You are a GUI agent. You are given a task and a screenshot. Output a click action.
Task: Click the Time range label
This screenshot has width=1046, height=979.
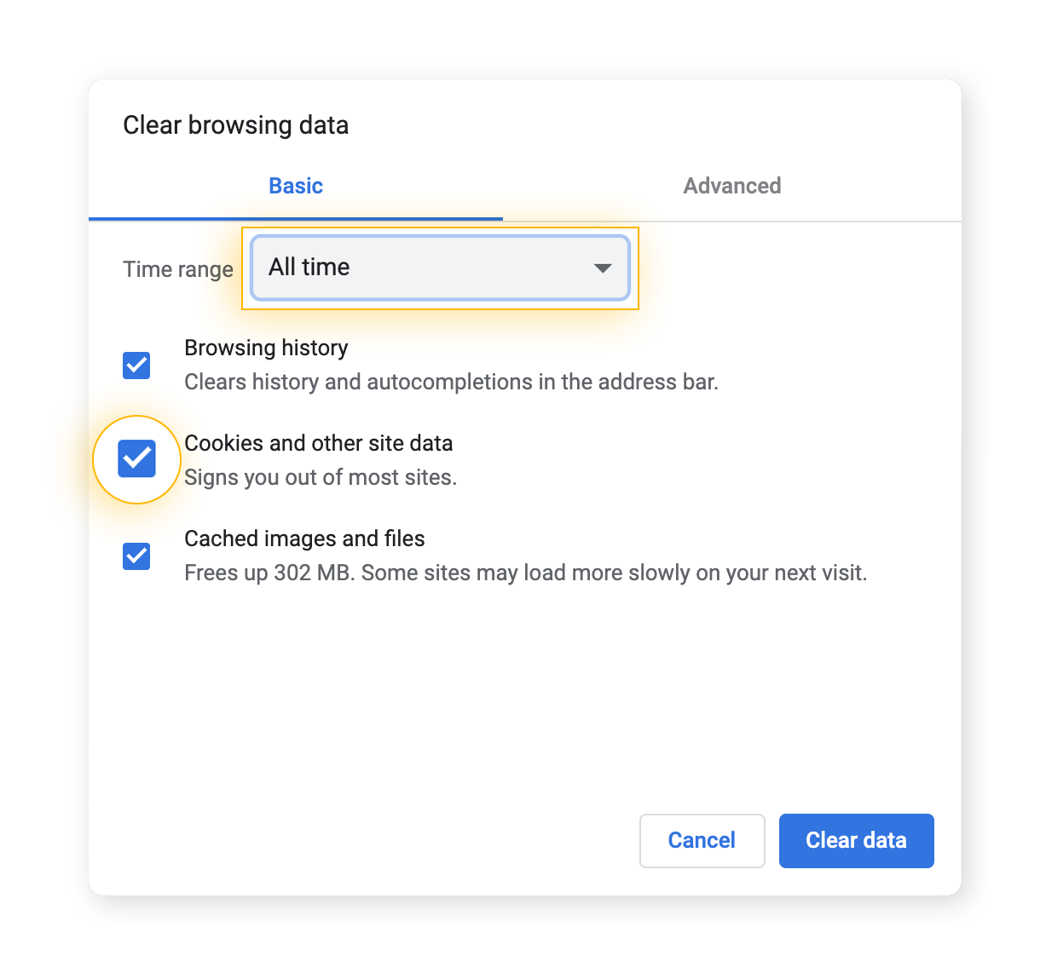point(178,268)
